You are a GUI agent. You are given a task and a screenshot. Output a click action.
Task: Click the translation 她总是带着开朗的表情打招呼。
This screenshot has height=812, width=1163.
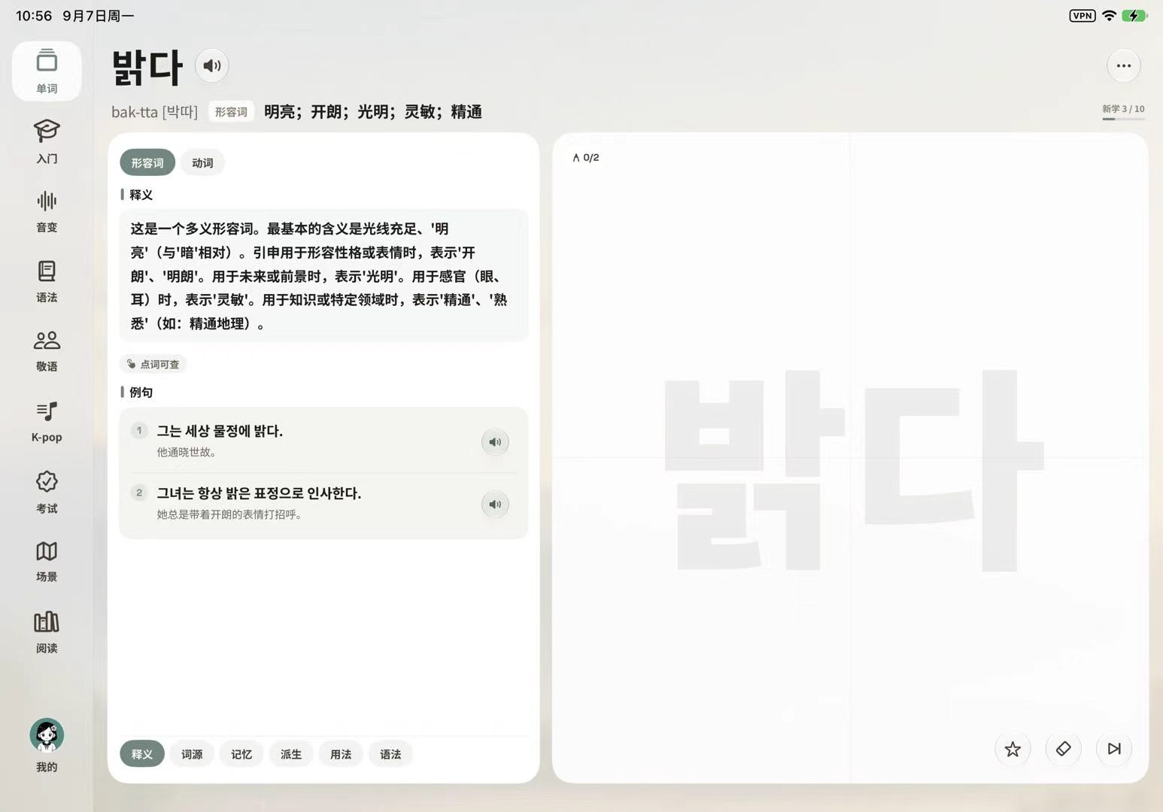(x=229, y=515)
